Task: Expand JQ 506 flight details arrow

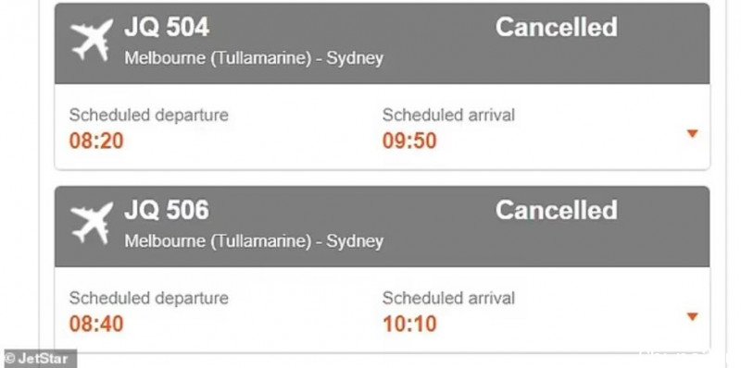Action: pos(692,317)
